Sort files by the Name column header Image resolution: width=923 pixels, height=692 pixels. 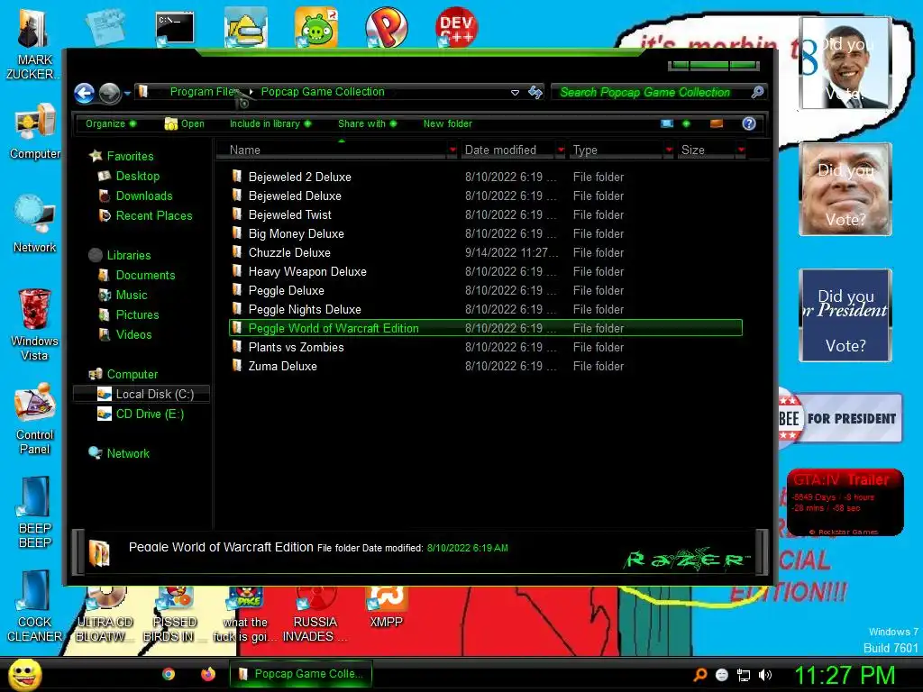click(333, 150)
